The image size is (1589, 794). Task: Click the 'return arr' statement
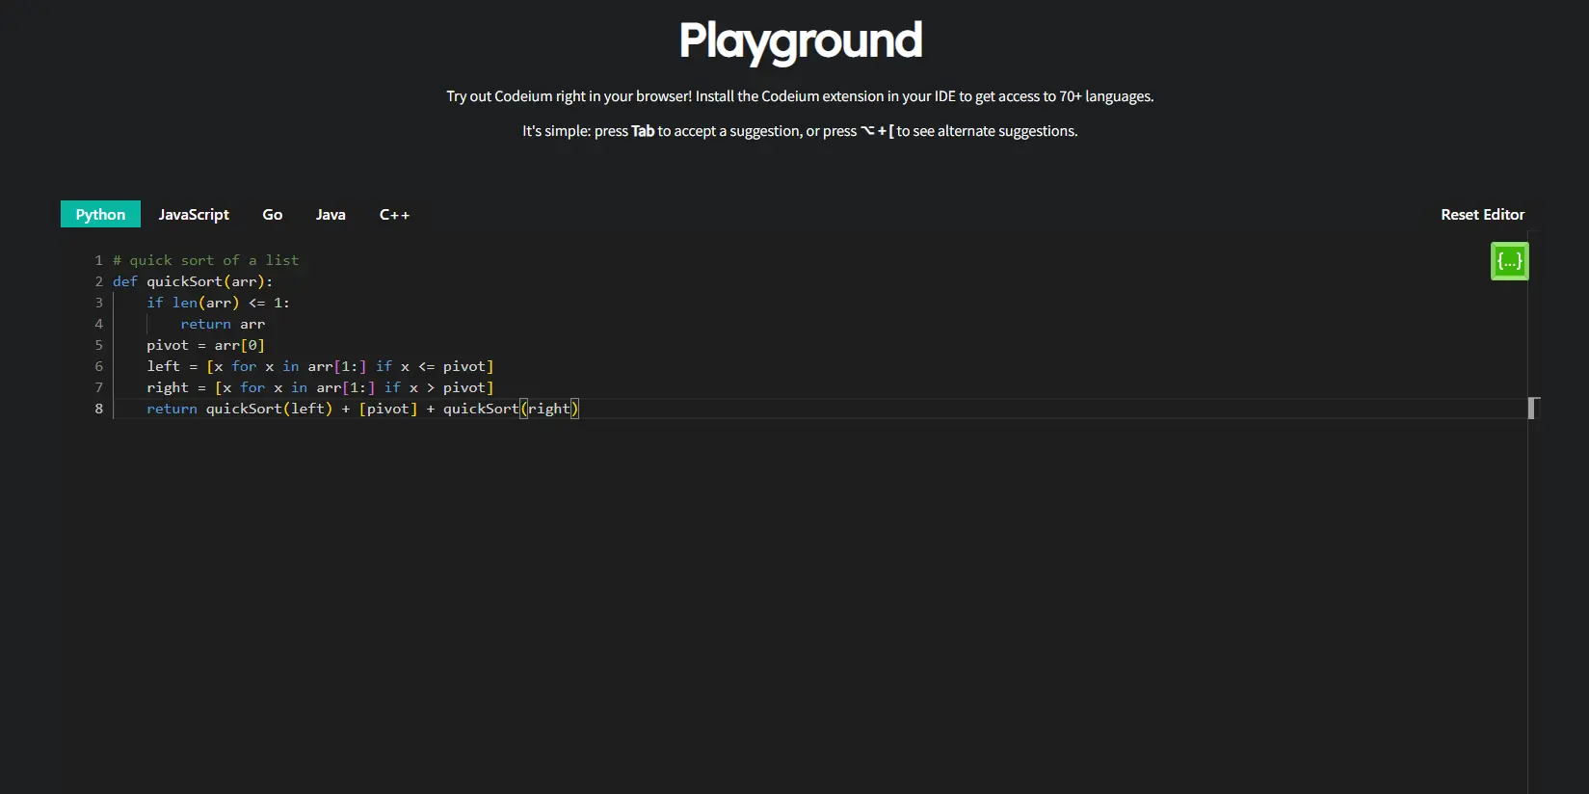click(x=223, y=324)
